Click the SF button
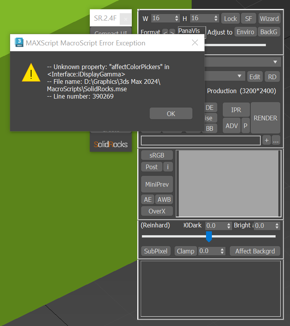 coord(248,19)
